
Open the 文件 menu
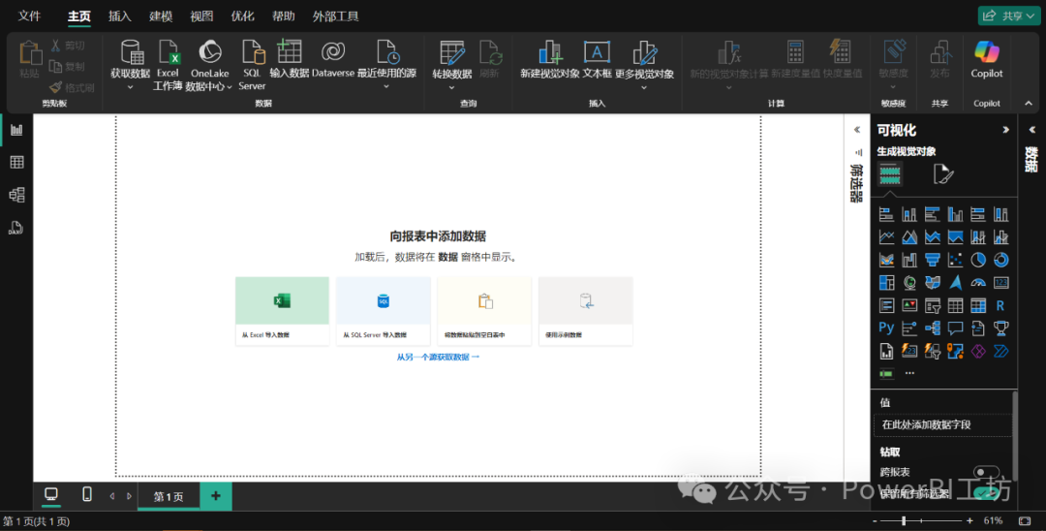point(29,16)
